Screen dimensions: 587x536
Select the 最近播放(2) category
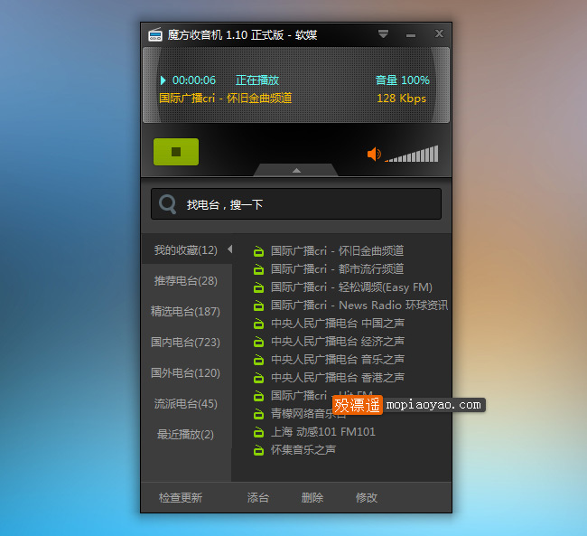tap(186, 435)
